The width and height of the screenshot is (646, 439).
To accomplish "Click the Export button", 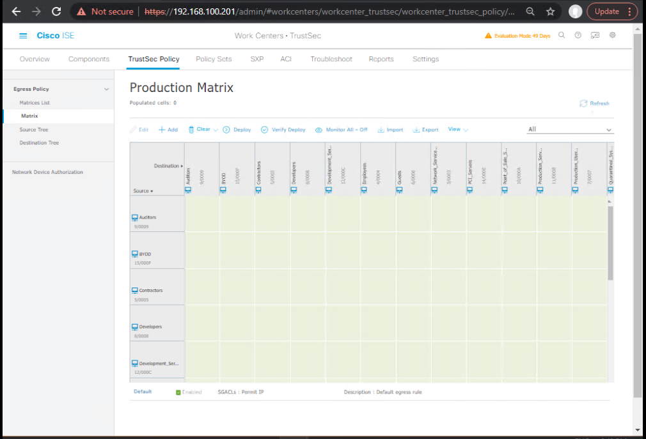I will (x=425, y=130).
